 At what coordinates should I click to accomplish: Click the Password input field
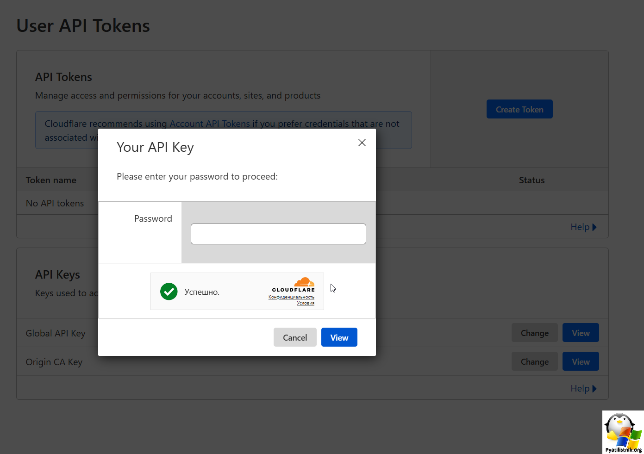[278, 234]
